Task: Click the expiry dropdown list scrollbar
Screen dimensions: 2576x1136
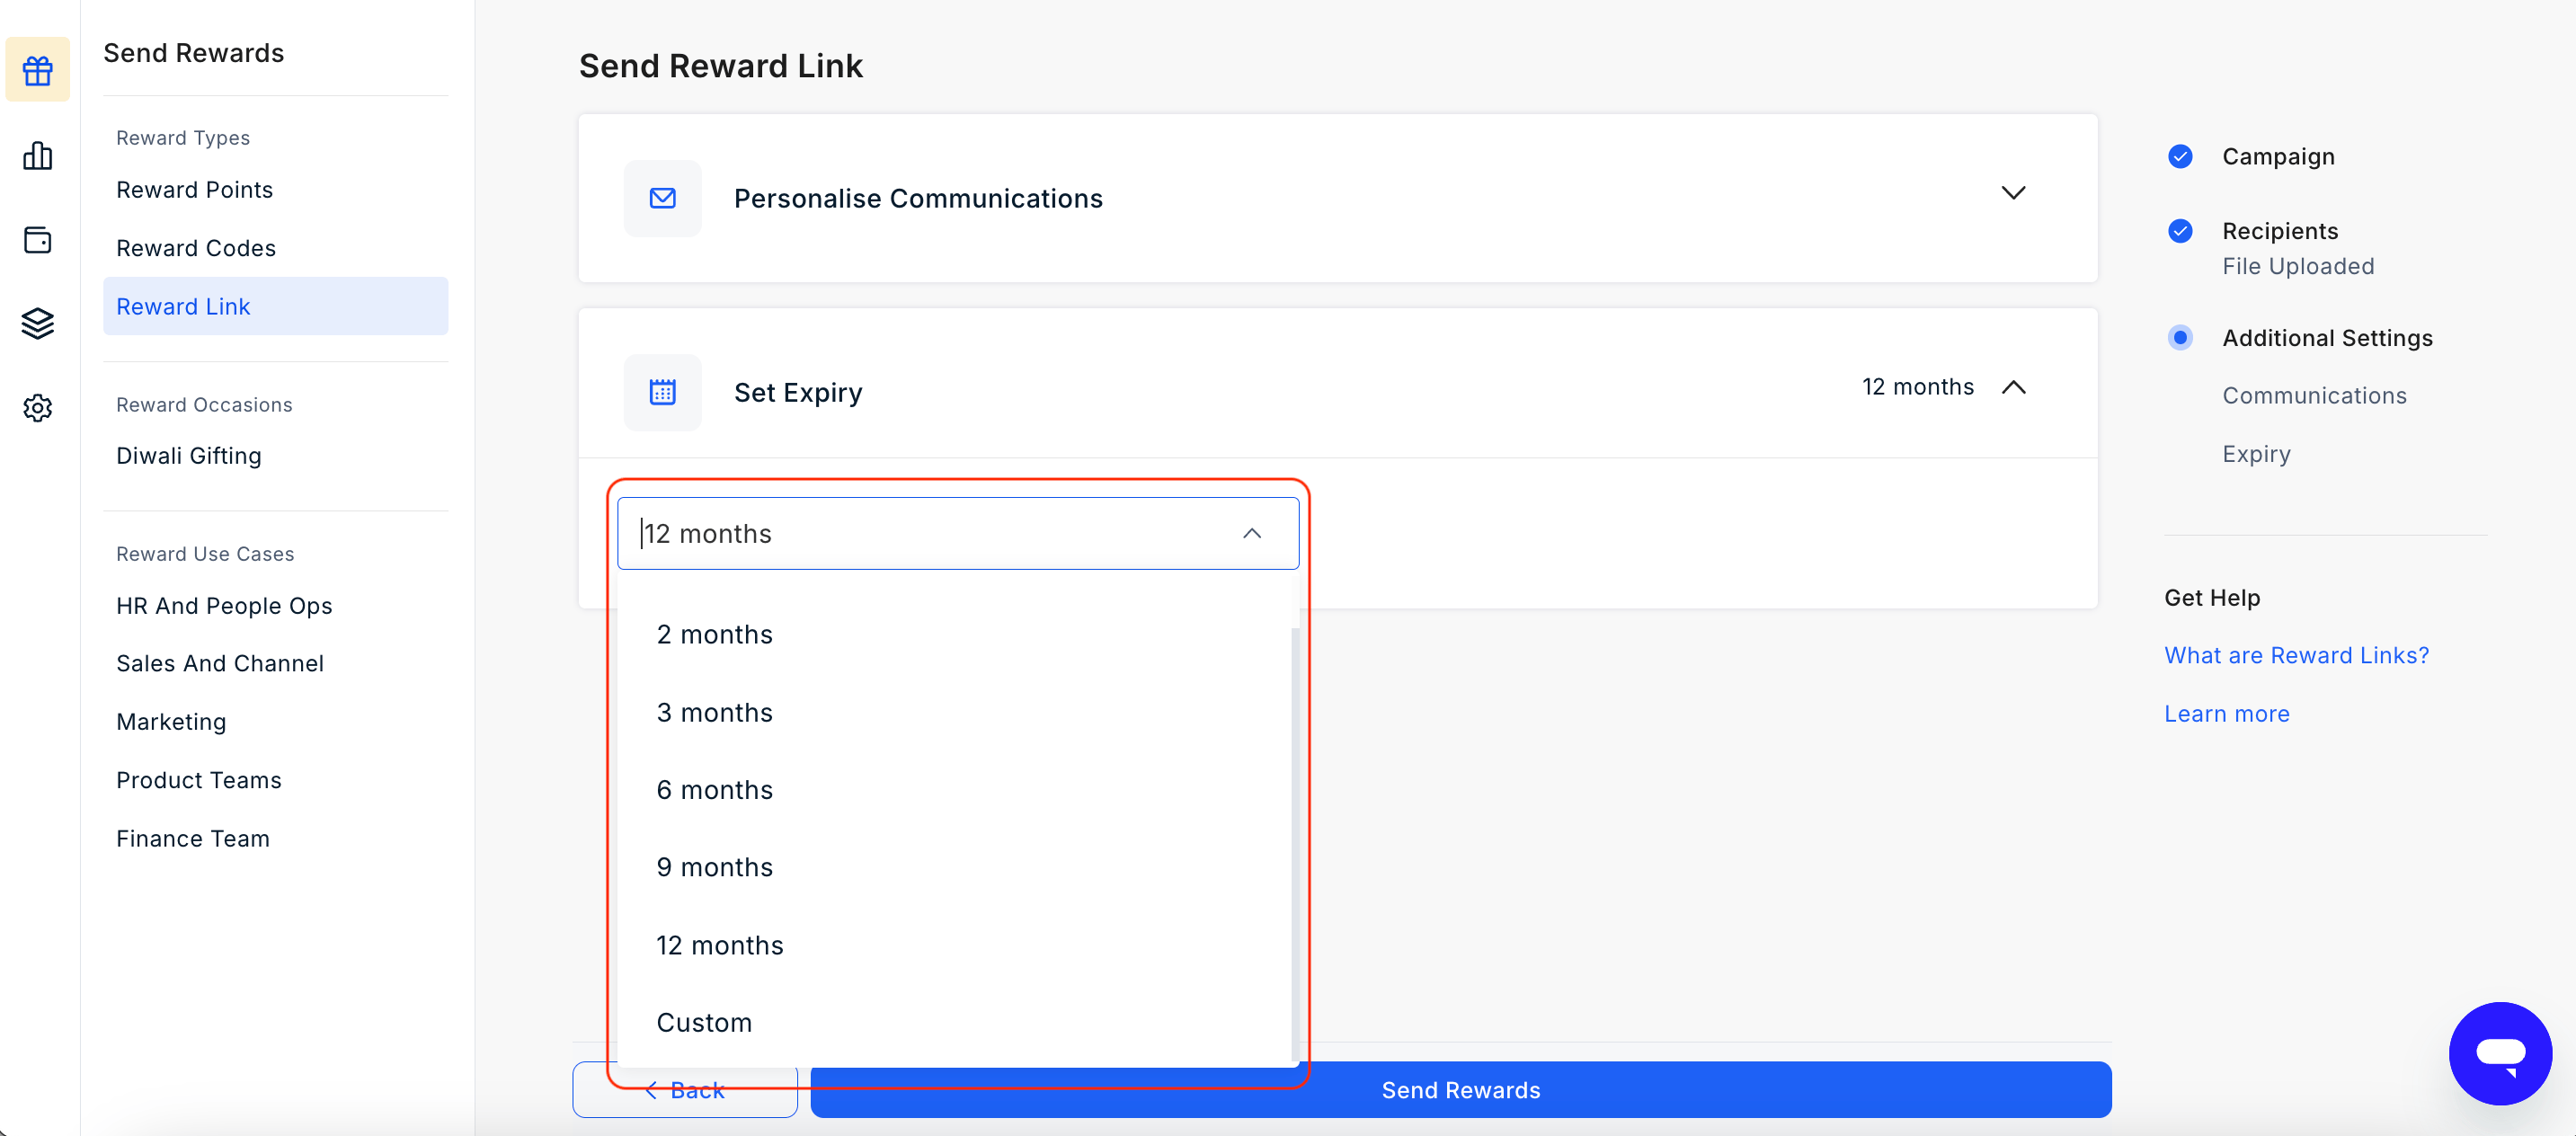Action: [x=1295, y=840]
